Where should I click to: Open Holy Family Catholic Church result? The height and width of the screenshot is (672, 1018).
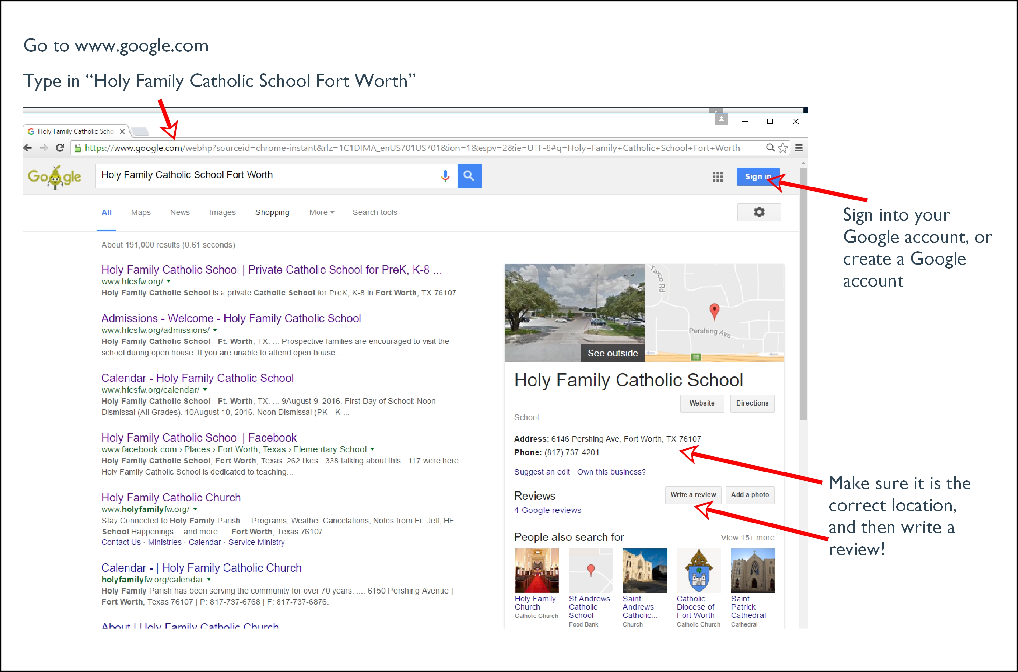[171, 497]
